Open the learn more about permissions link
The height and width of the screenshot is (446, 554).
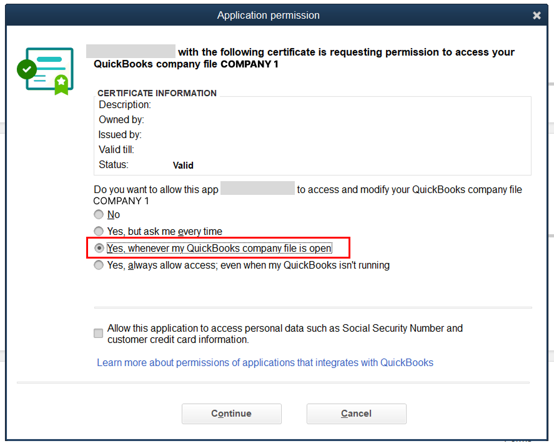pyautogui.click(x=265, y=362)
